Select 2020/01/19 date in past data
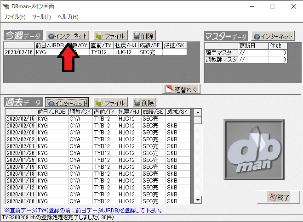303x222 pixels. pyautogui.click(x=21, y=167)
